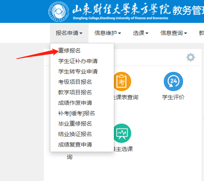Image resolution: width=204 pixels, height=181 pixels.
Task: Open the blue 学生评价 icon
Action: (173, 81)
